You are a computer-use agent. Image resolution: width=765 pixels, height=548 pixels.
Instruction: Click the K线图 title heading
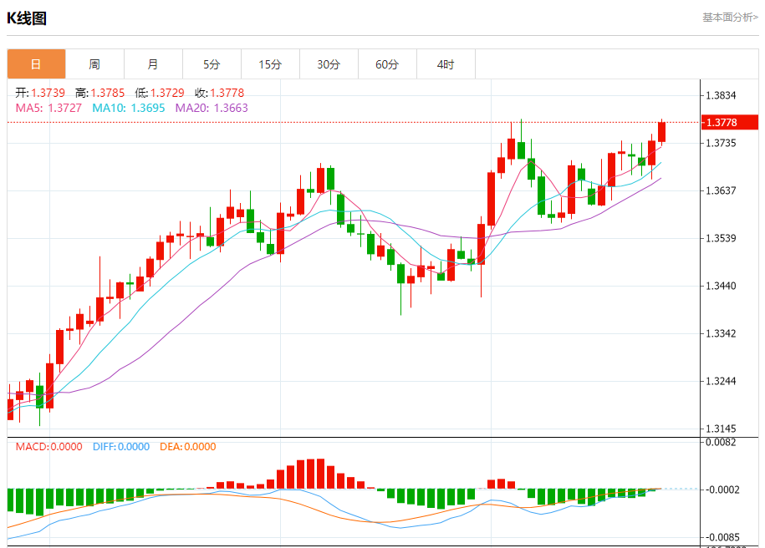[27, 18]
